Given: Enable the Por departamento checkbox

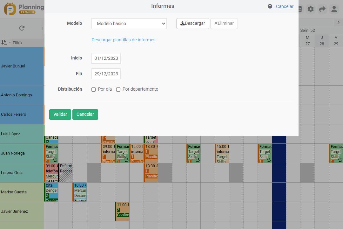Looking at the screenshot, I should click(x=118, y=89).
